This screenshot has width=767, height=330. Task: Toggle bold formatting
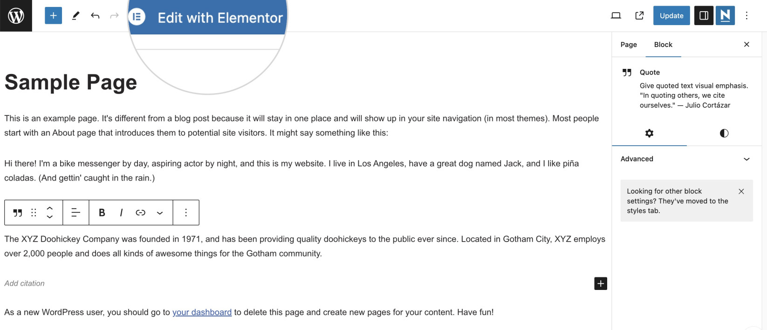102,213
